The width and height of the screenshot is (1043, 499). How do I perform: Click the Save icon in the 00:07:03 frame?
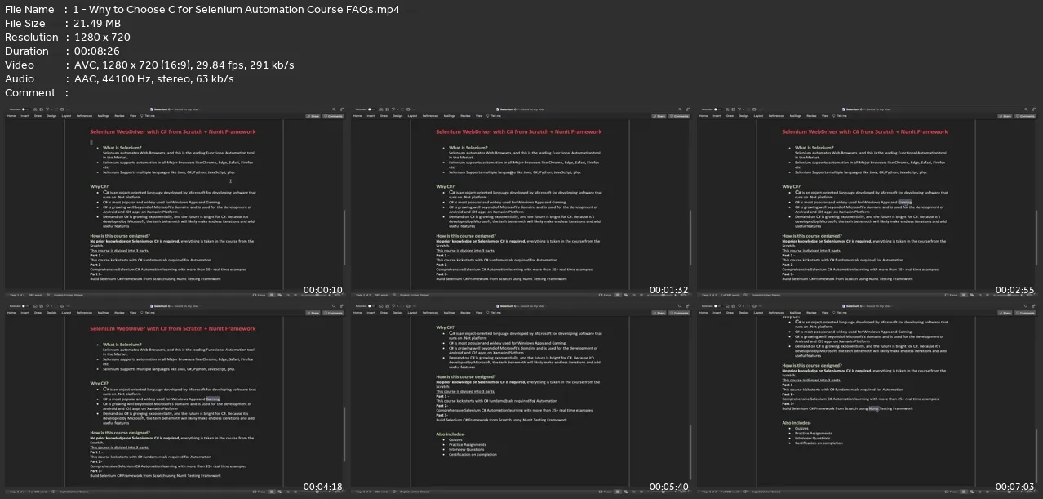733,307
